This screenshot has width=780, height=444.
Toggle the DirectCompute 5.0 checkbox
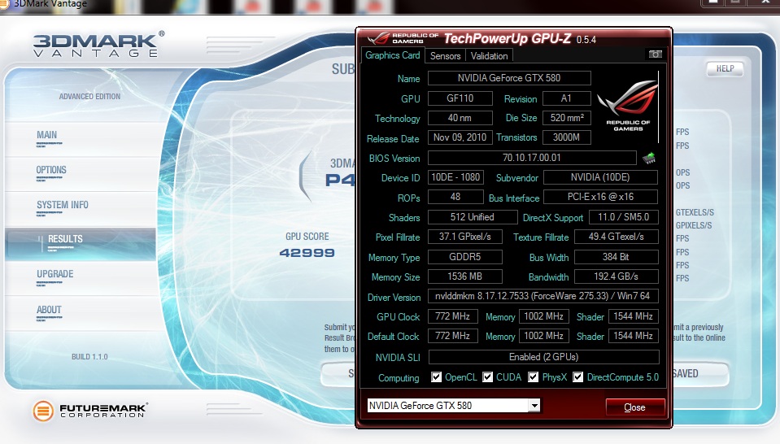point(577,377)
